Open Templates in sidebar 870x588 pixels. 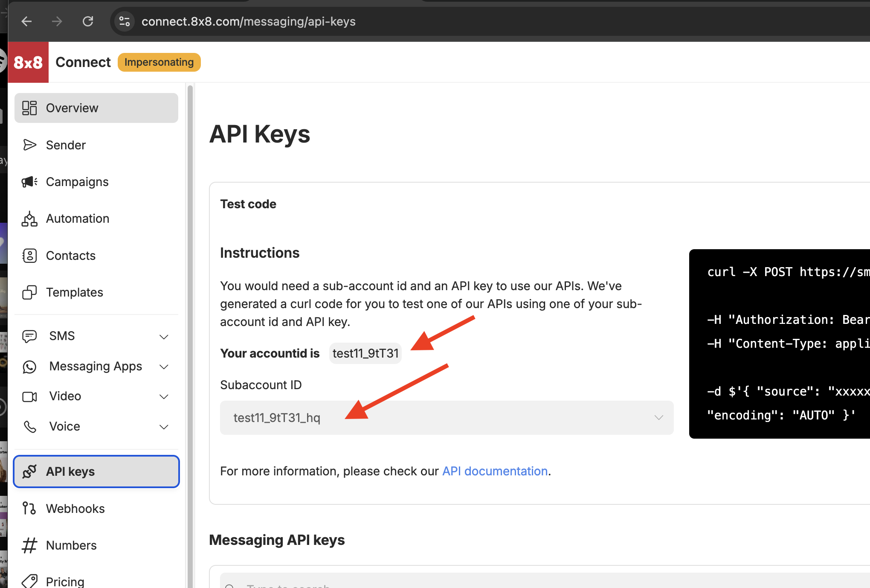coord(96,292)
